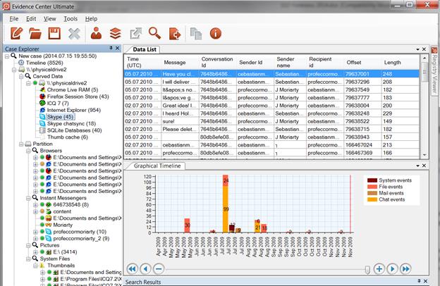The height and width of the screenshot is (286, 440).
Task: Sort by Sender name column header
Action: tap(290, 62)
